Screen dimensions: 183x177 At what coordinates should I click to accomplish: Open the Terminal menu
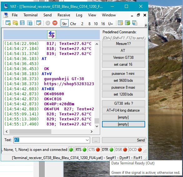(30, 15)
